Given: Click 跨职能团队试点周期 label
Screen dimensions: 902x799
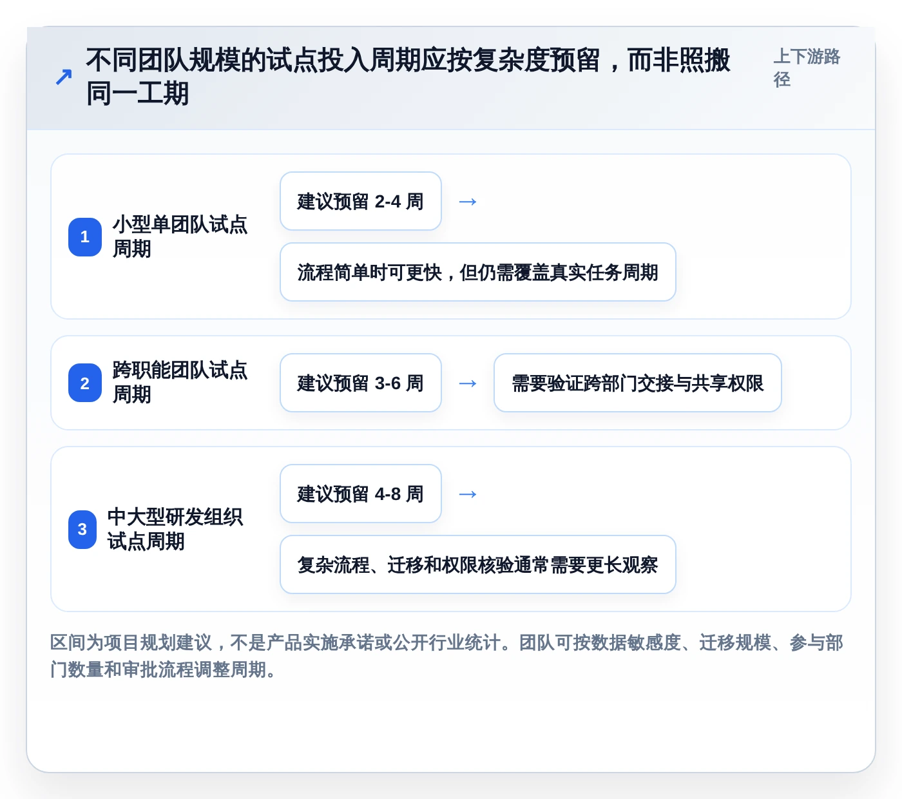Looking at the screenshot, I should pyautogui.click(x=180, y=382).
